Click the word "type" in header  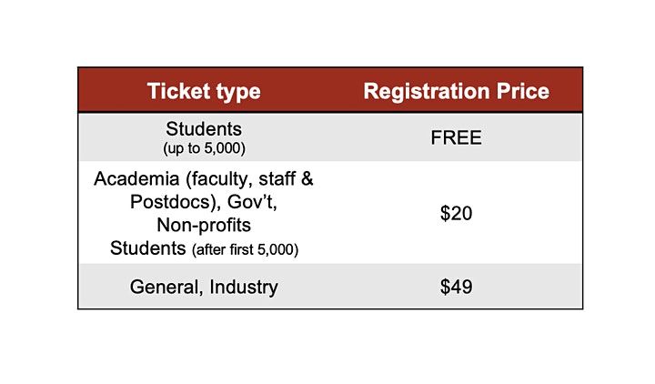[238, 92]
